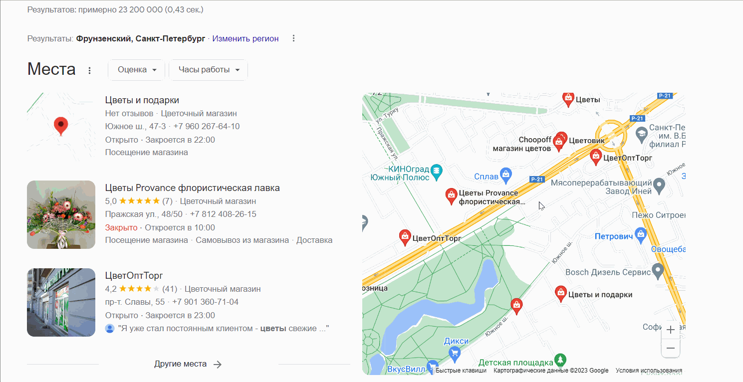Expand the Часы работы hours filter dropdown
This screenshot has height=382, width=743.
[x=209, y=70]
